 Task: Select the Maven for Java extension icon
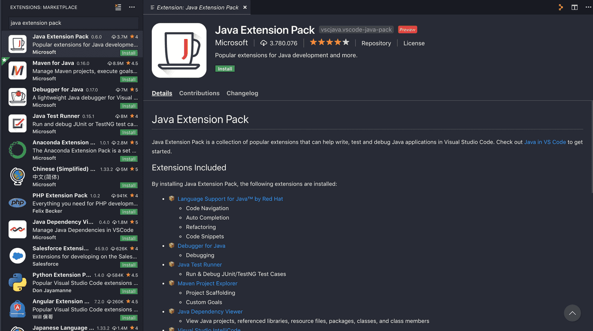coord(17,71)
